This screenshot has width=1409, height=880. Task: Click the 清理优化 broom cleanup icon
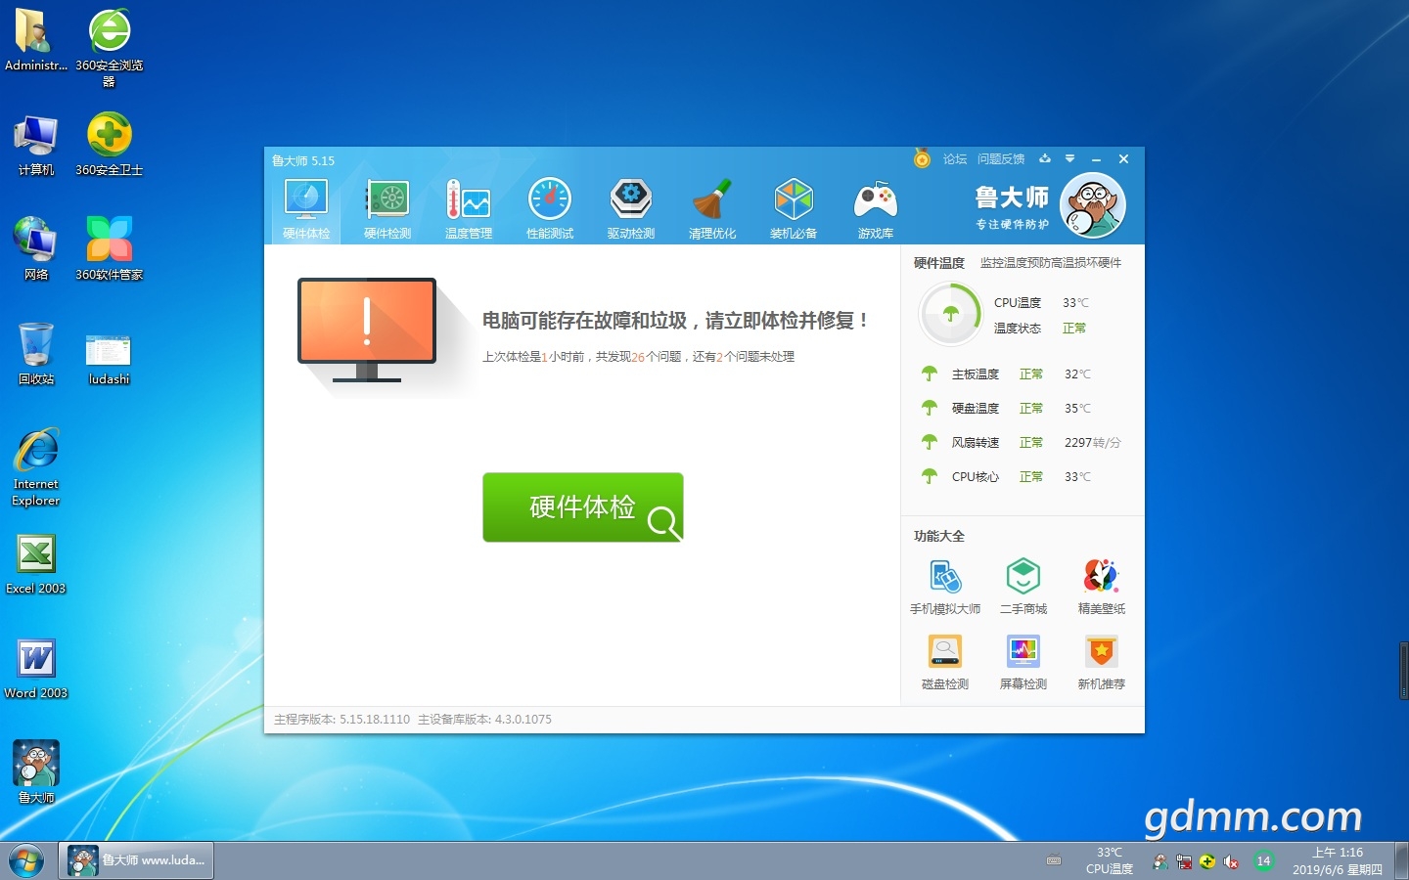pyautogui.click(x=712, y=208)
